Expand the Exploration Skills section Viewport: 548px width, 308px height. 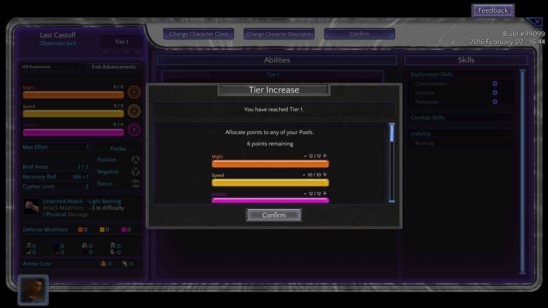pos(462,74)
